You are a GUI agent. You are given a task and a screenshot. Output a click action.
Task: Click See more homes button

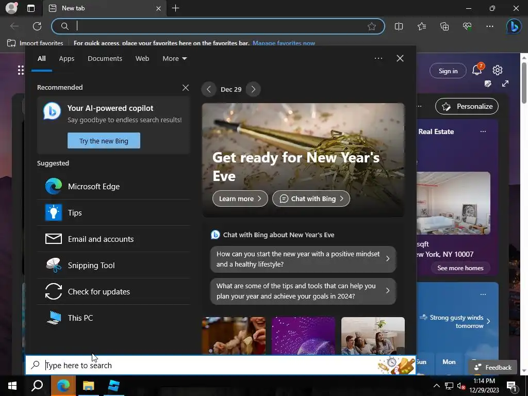click(x=460, y=268)
